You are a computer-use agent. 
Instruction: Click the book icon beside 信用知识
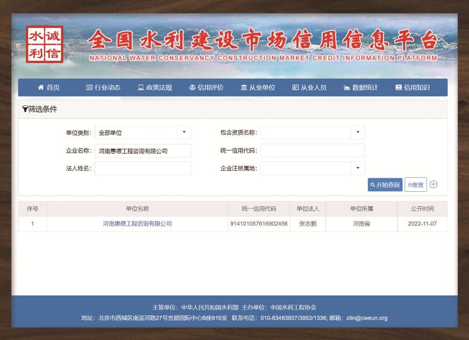pyautogui.click(x=399, y=87)
